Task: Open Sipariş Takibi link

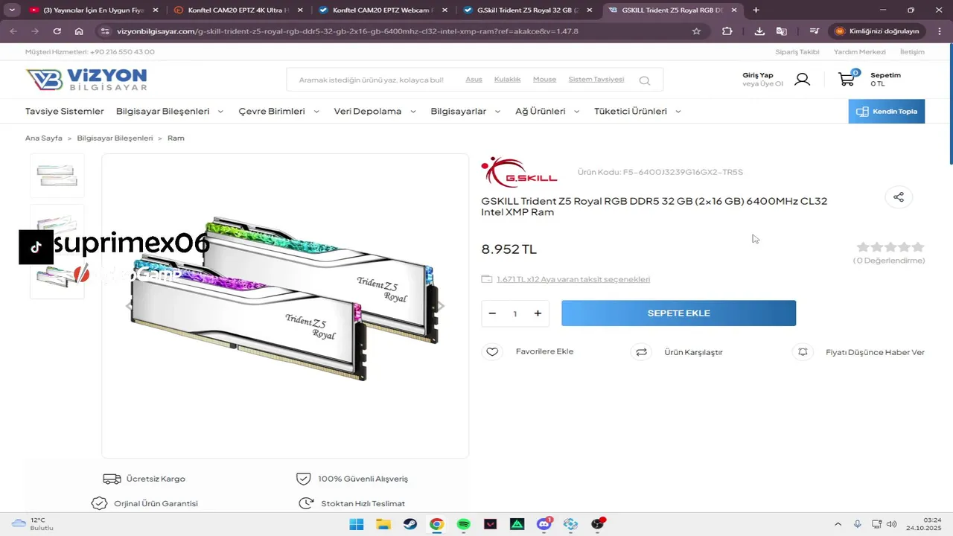Action: [x=797, y=52]
